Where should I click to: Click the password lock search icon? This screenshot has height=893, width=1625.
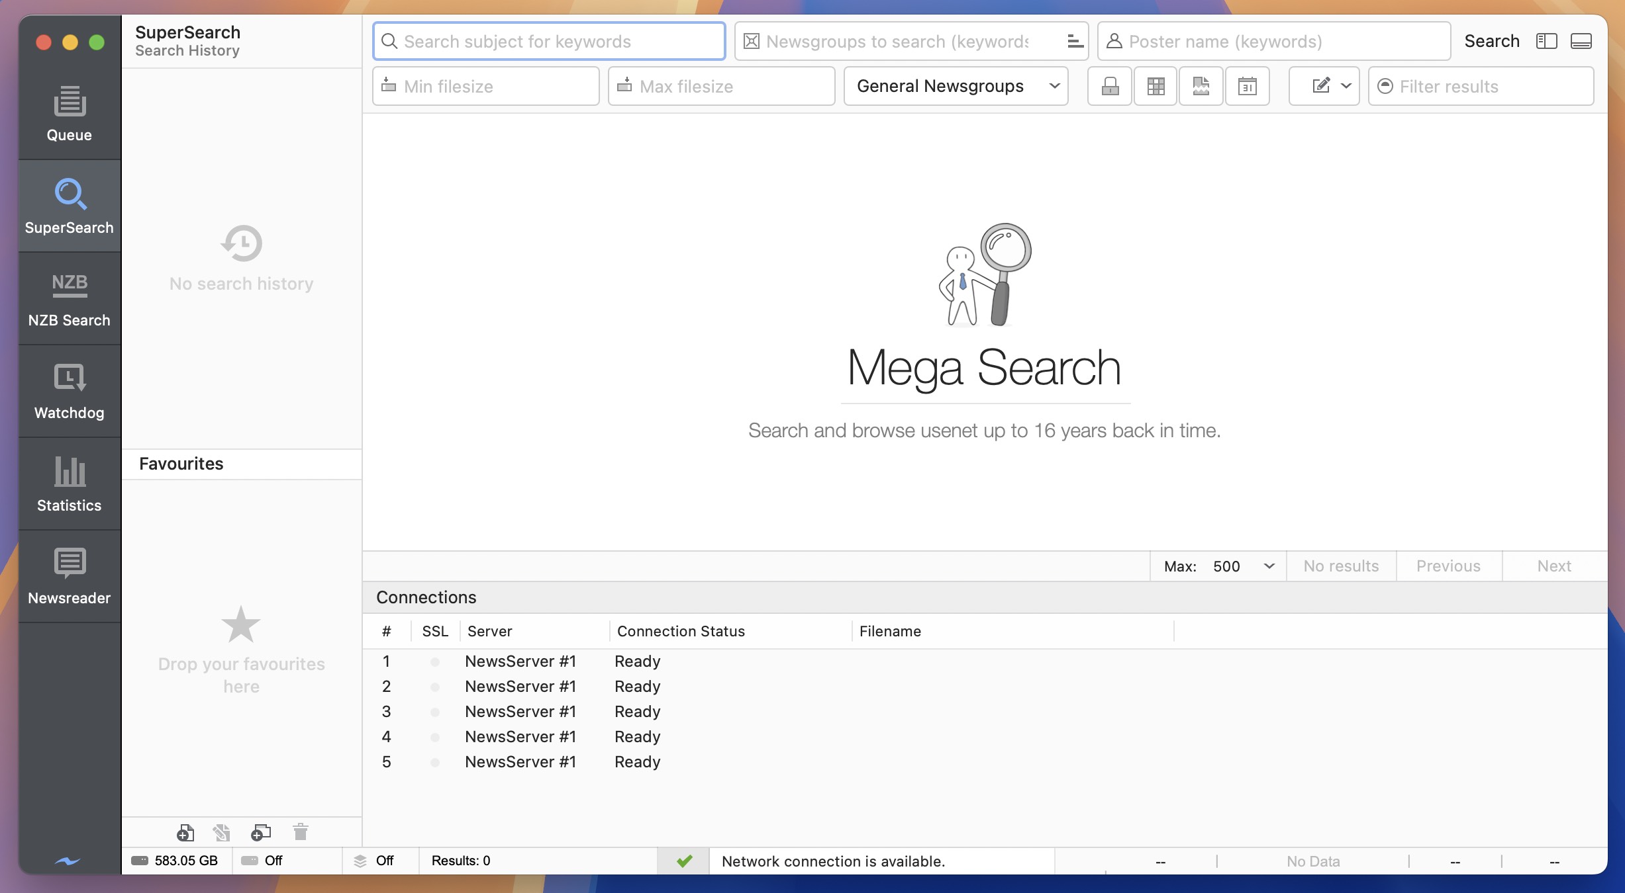1109,86
